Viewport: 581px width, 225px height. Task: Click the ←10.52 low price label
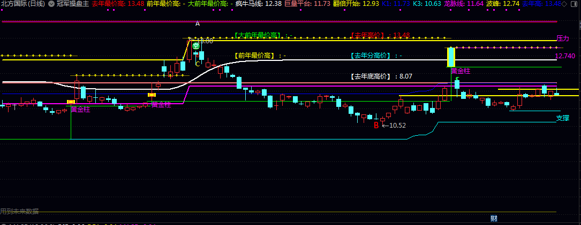394,126
